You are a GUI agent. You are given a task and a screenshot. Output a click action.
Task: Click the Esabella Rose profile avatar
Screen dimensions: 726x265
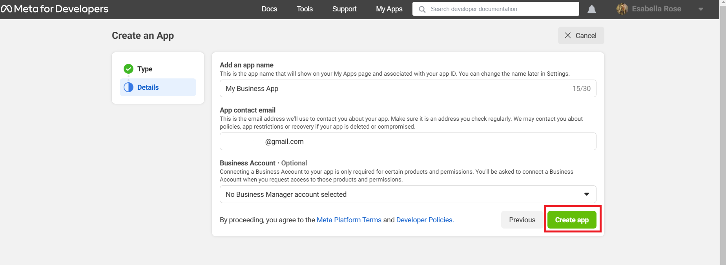pos(622,9)
